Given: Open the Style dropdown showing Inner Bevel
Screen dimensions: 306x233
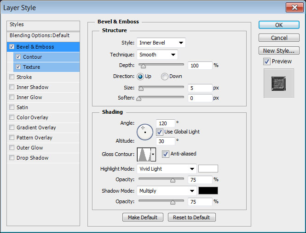Looking at the screenshot, I should tap(161, 43).
